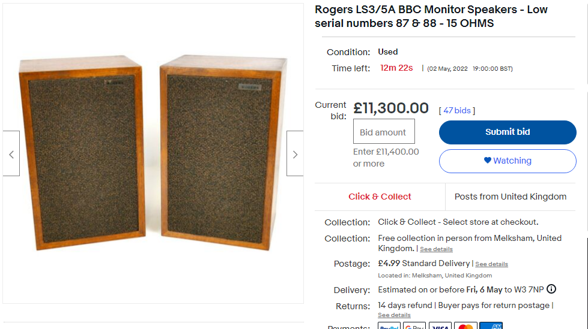Click the left speaker in the photo

pos(82,153)
